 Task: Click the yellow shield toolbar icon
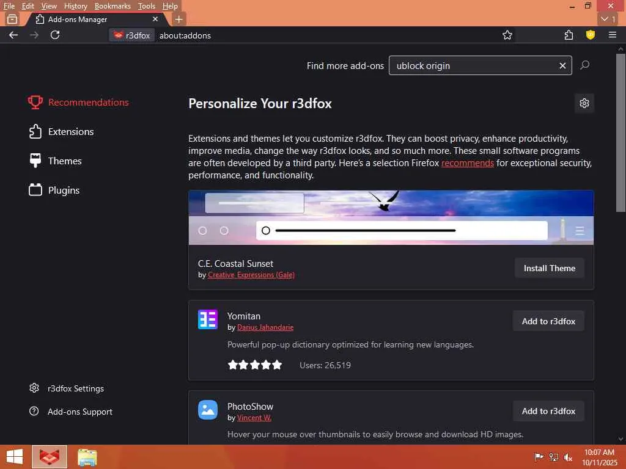click(x=591, y=35)
